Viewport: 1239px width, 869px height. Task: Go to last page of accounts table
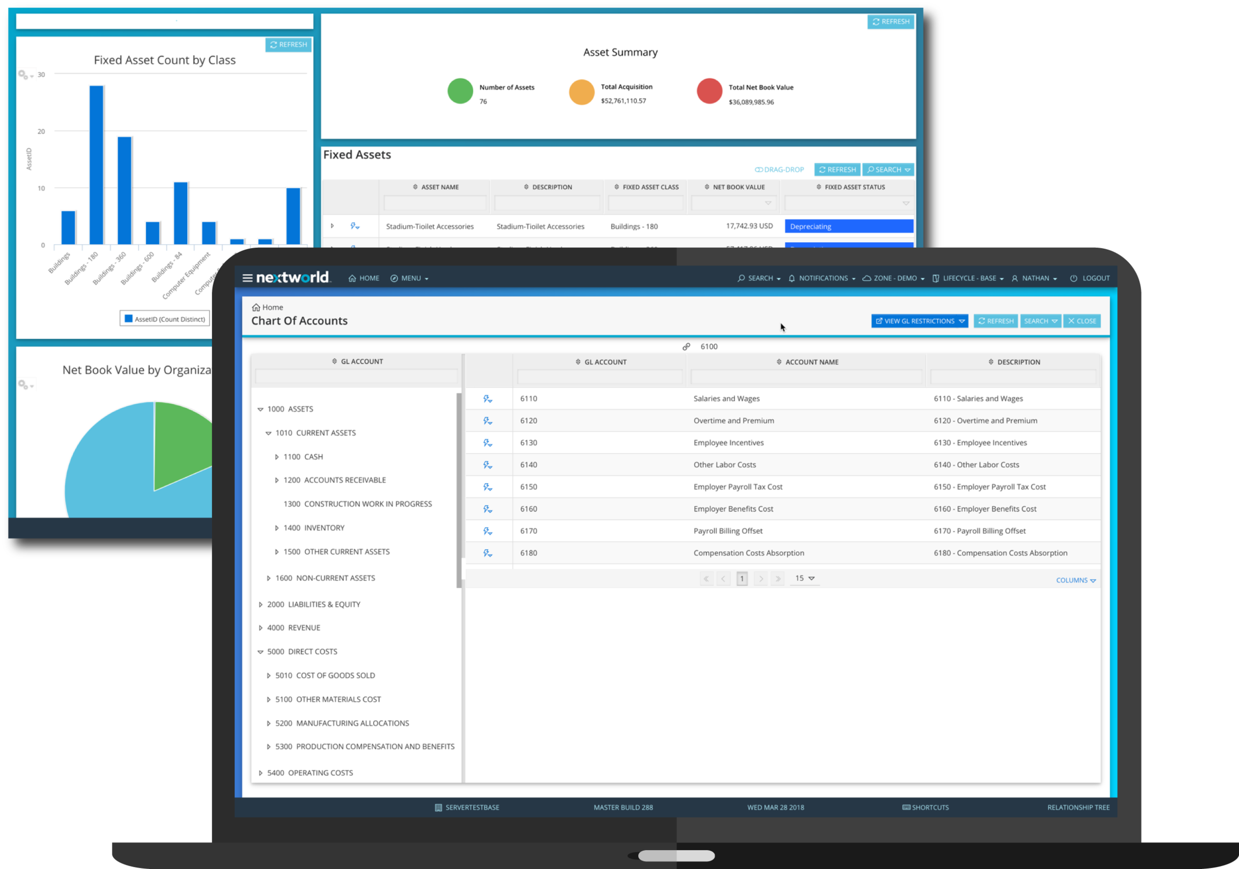click(778, 578)
